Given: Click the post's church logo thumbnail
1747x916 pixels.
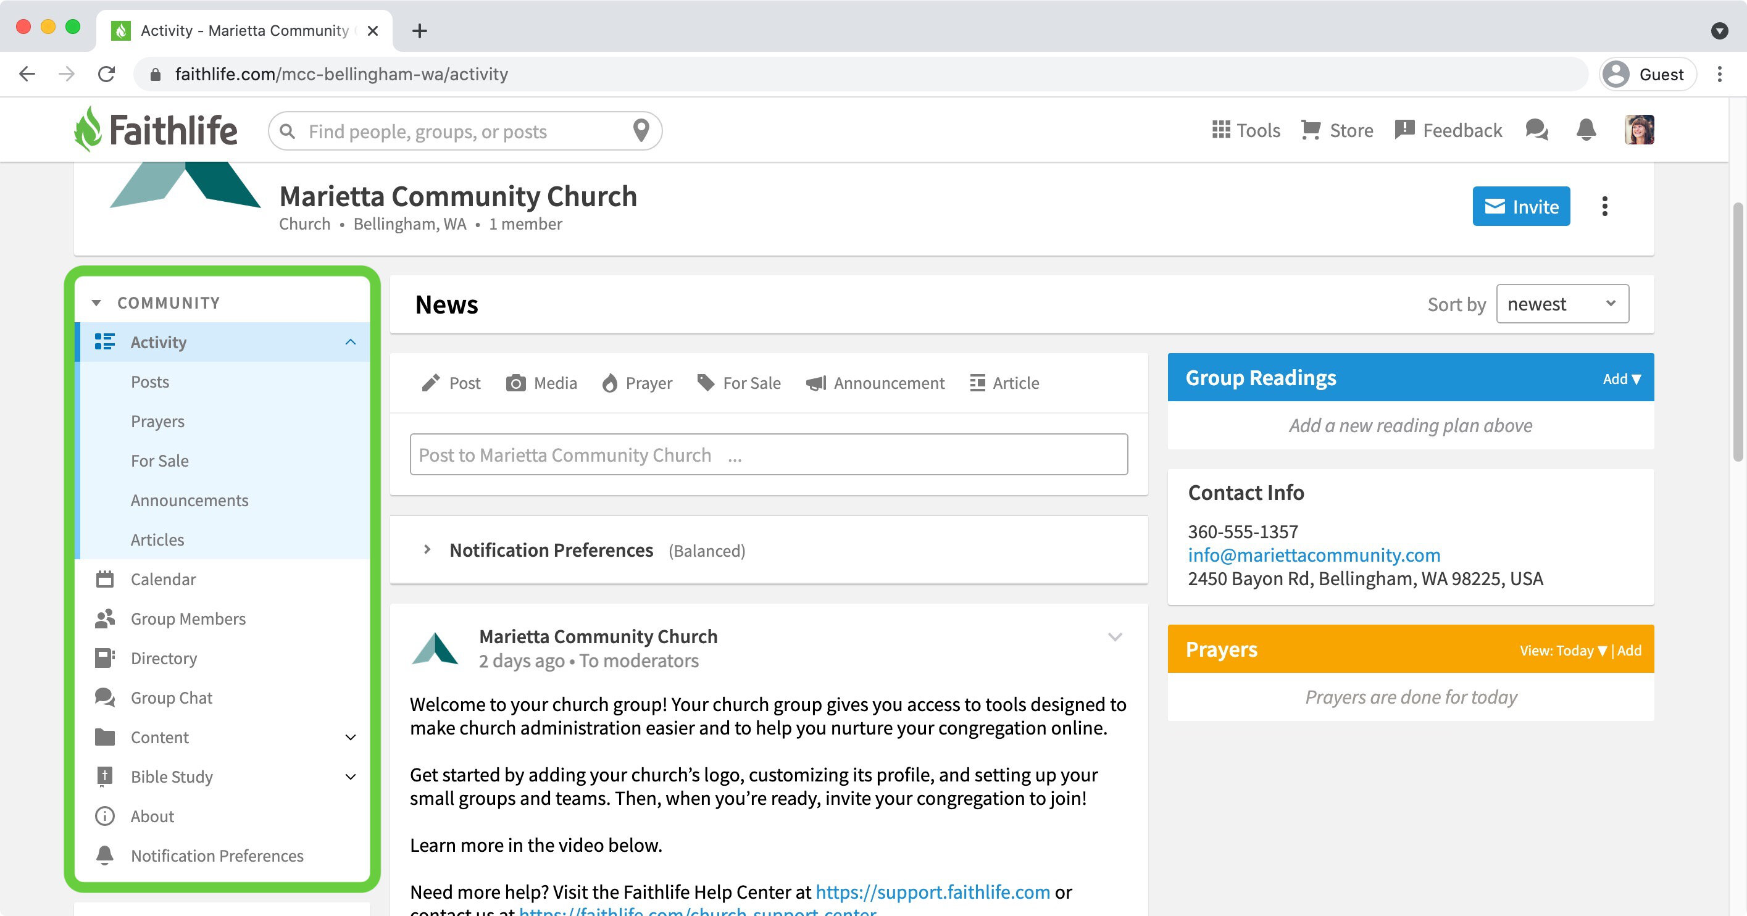Looking at the screenshot, I should click(435, 648).
